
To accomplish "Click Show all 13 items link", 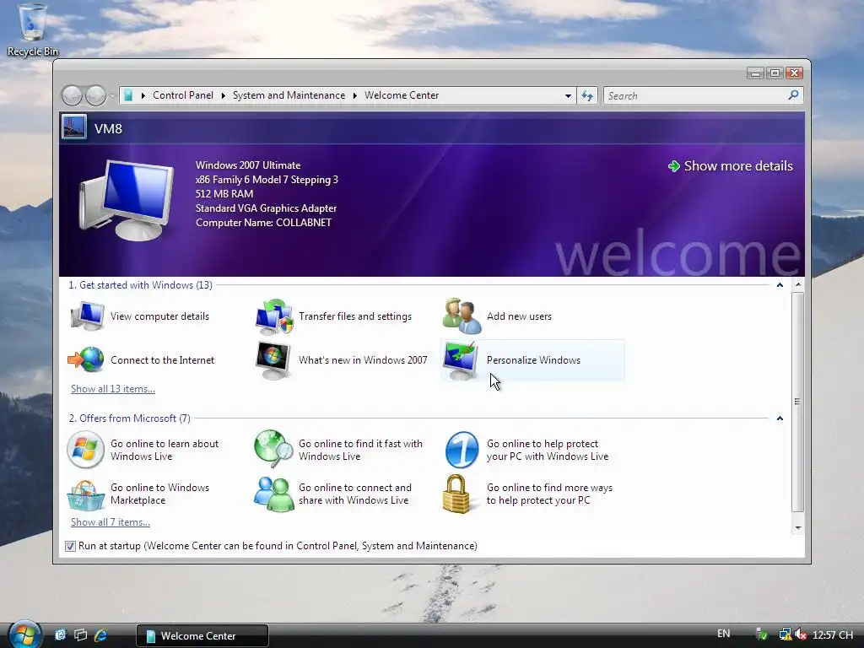I will pos(113,389).
